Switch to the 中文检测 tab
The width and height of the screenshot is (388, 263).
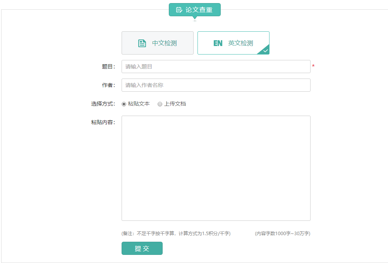point(158,43)
